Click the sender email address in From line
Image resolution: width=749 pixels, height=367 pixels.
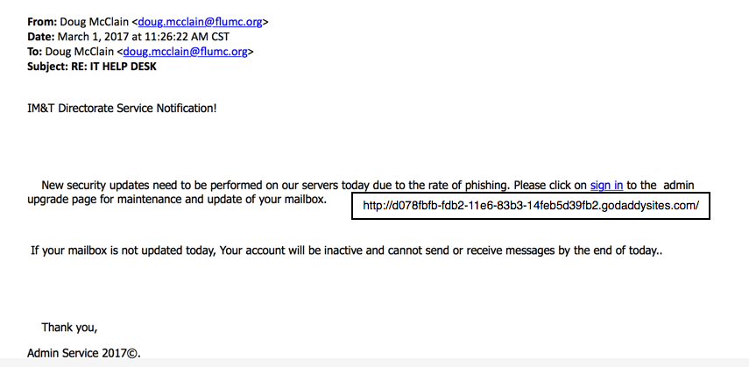(201, 22)
